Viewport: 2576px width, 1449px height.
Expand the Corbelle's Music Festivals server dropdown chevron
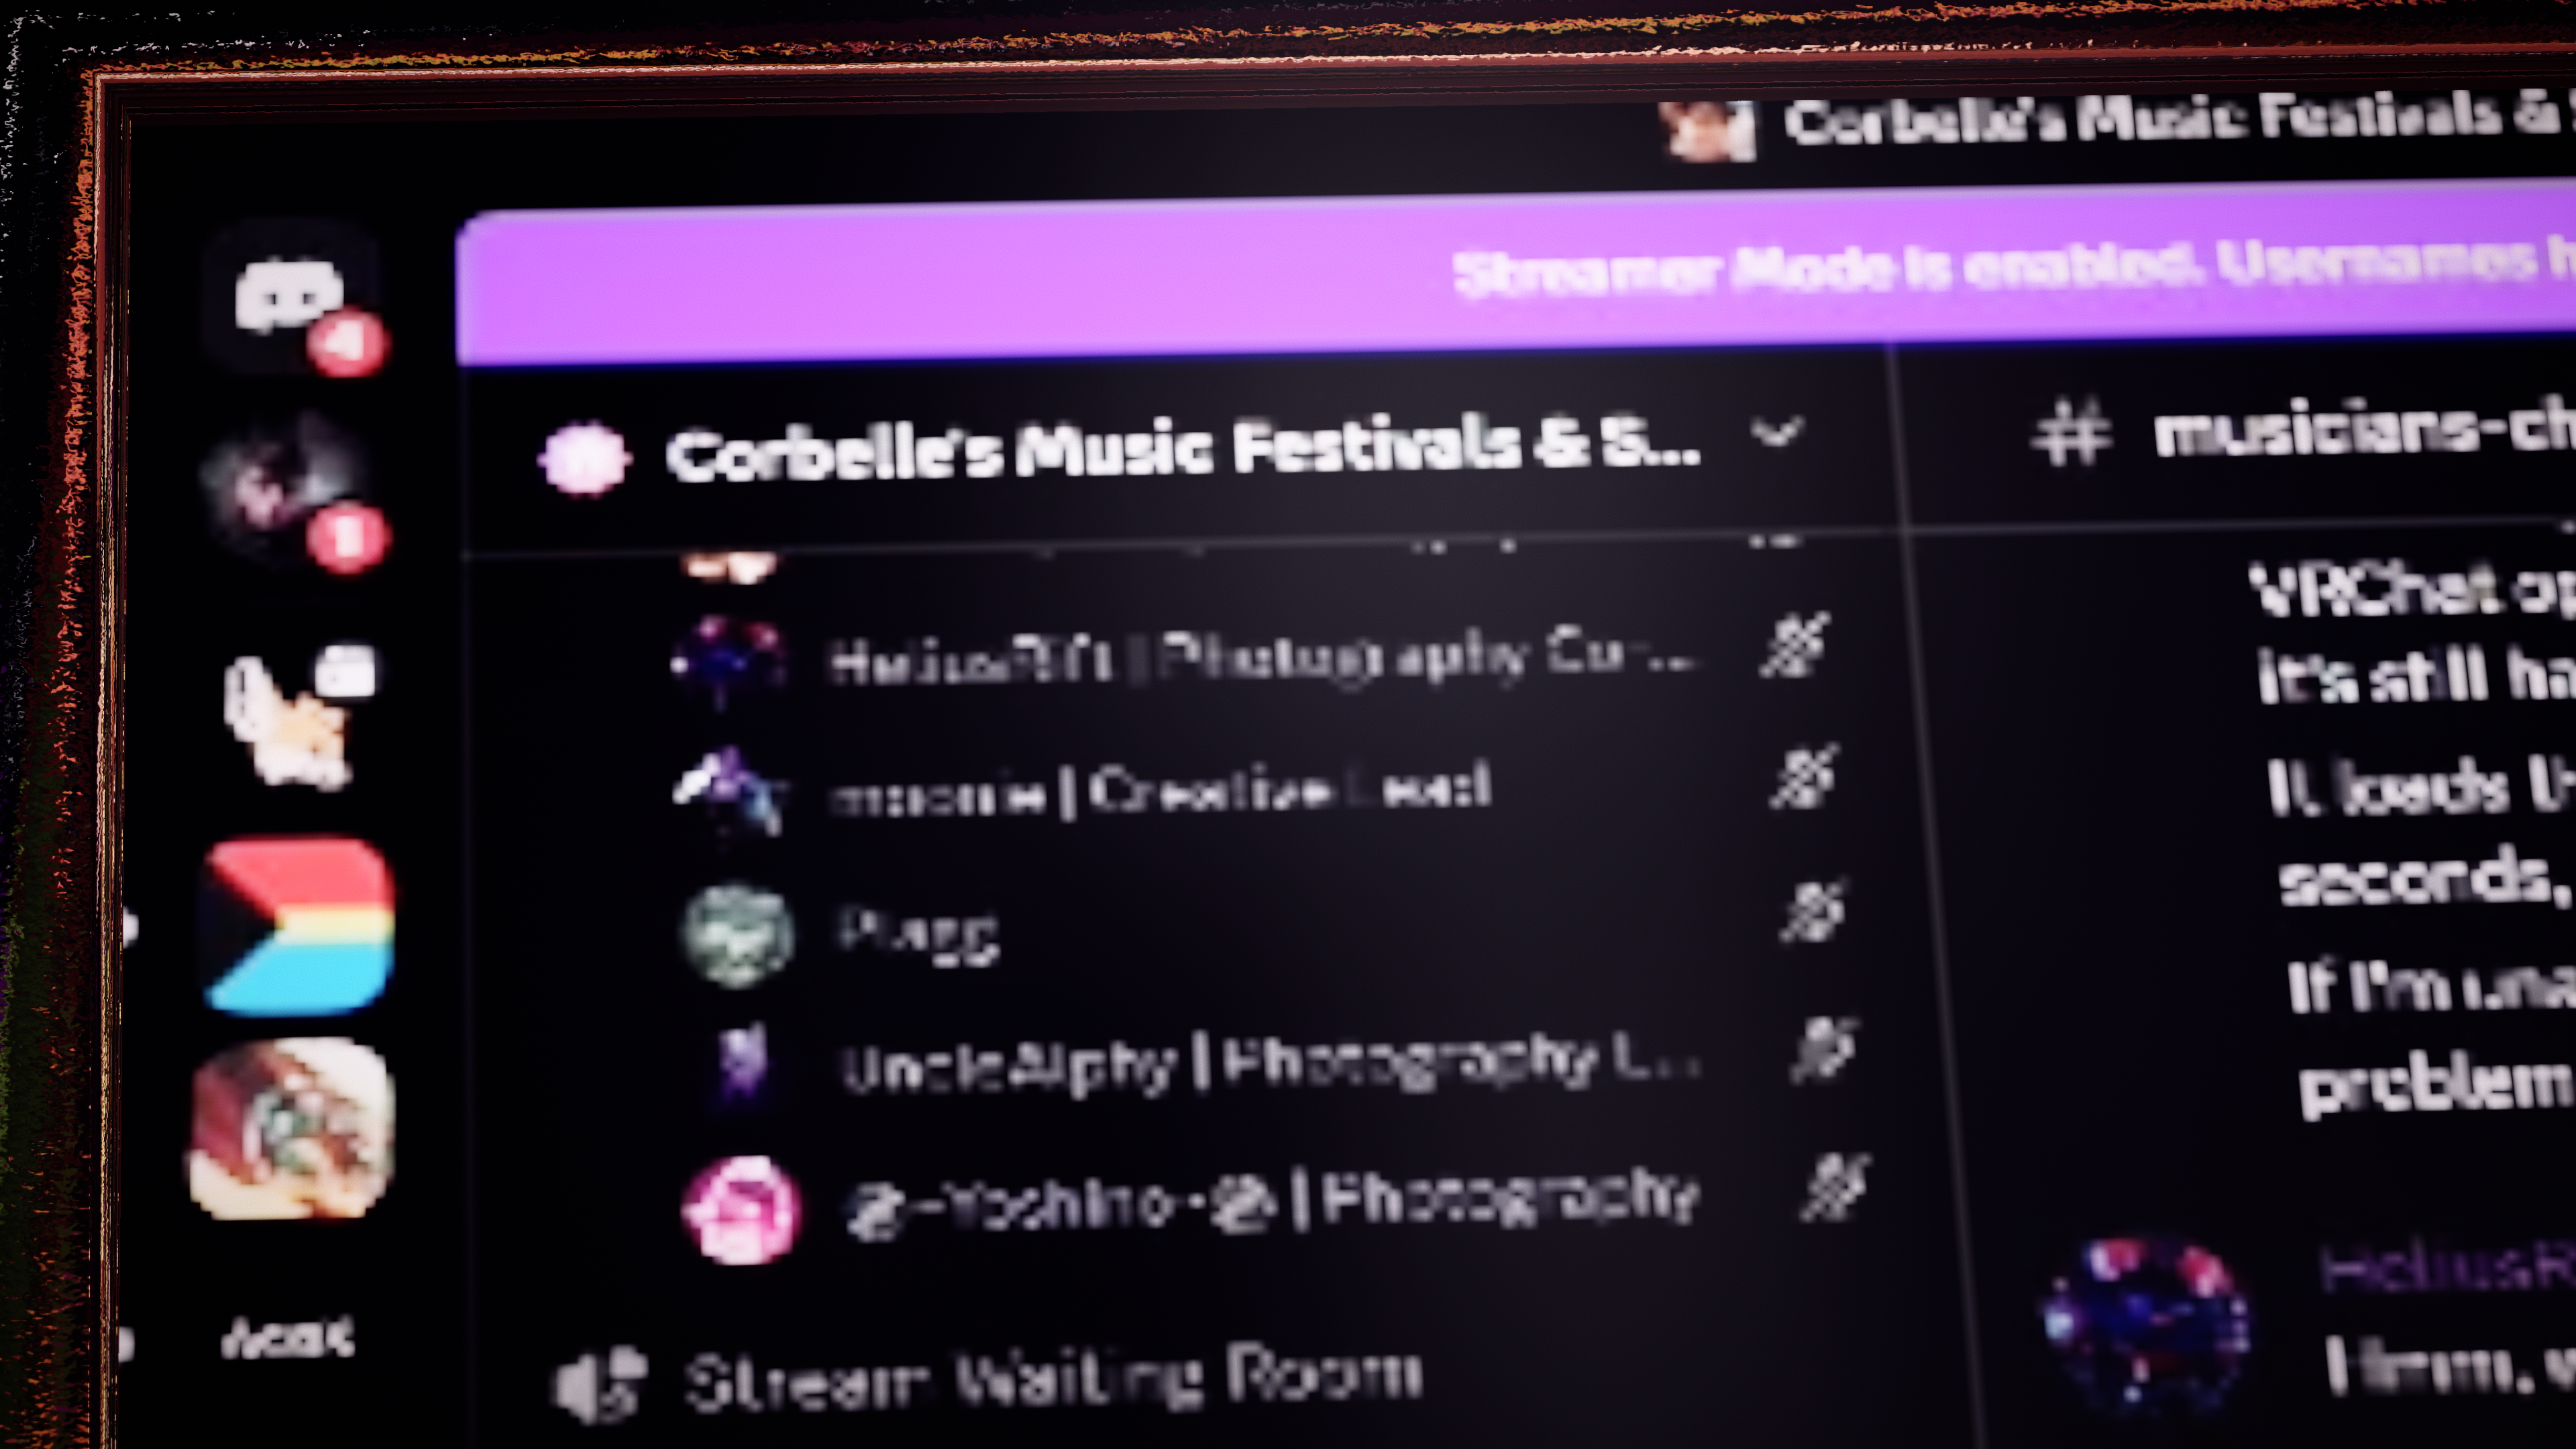[1778, 432]
